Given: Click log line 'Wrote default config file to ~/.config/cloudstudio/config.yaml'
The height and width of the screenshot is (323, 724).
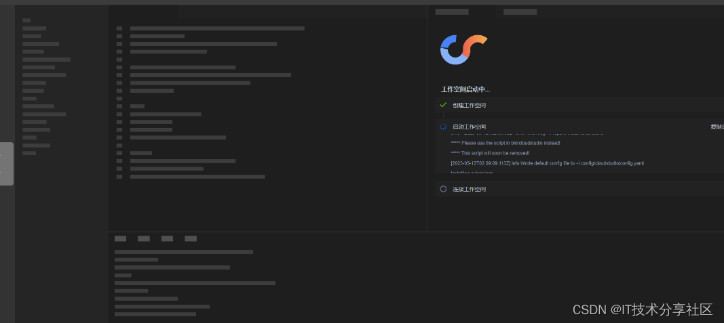Looking at the screenshot, I should click(547, 163).
